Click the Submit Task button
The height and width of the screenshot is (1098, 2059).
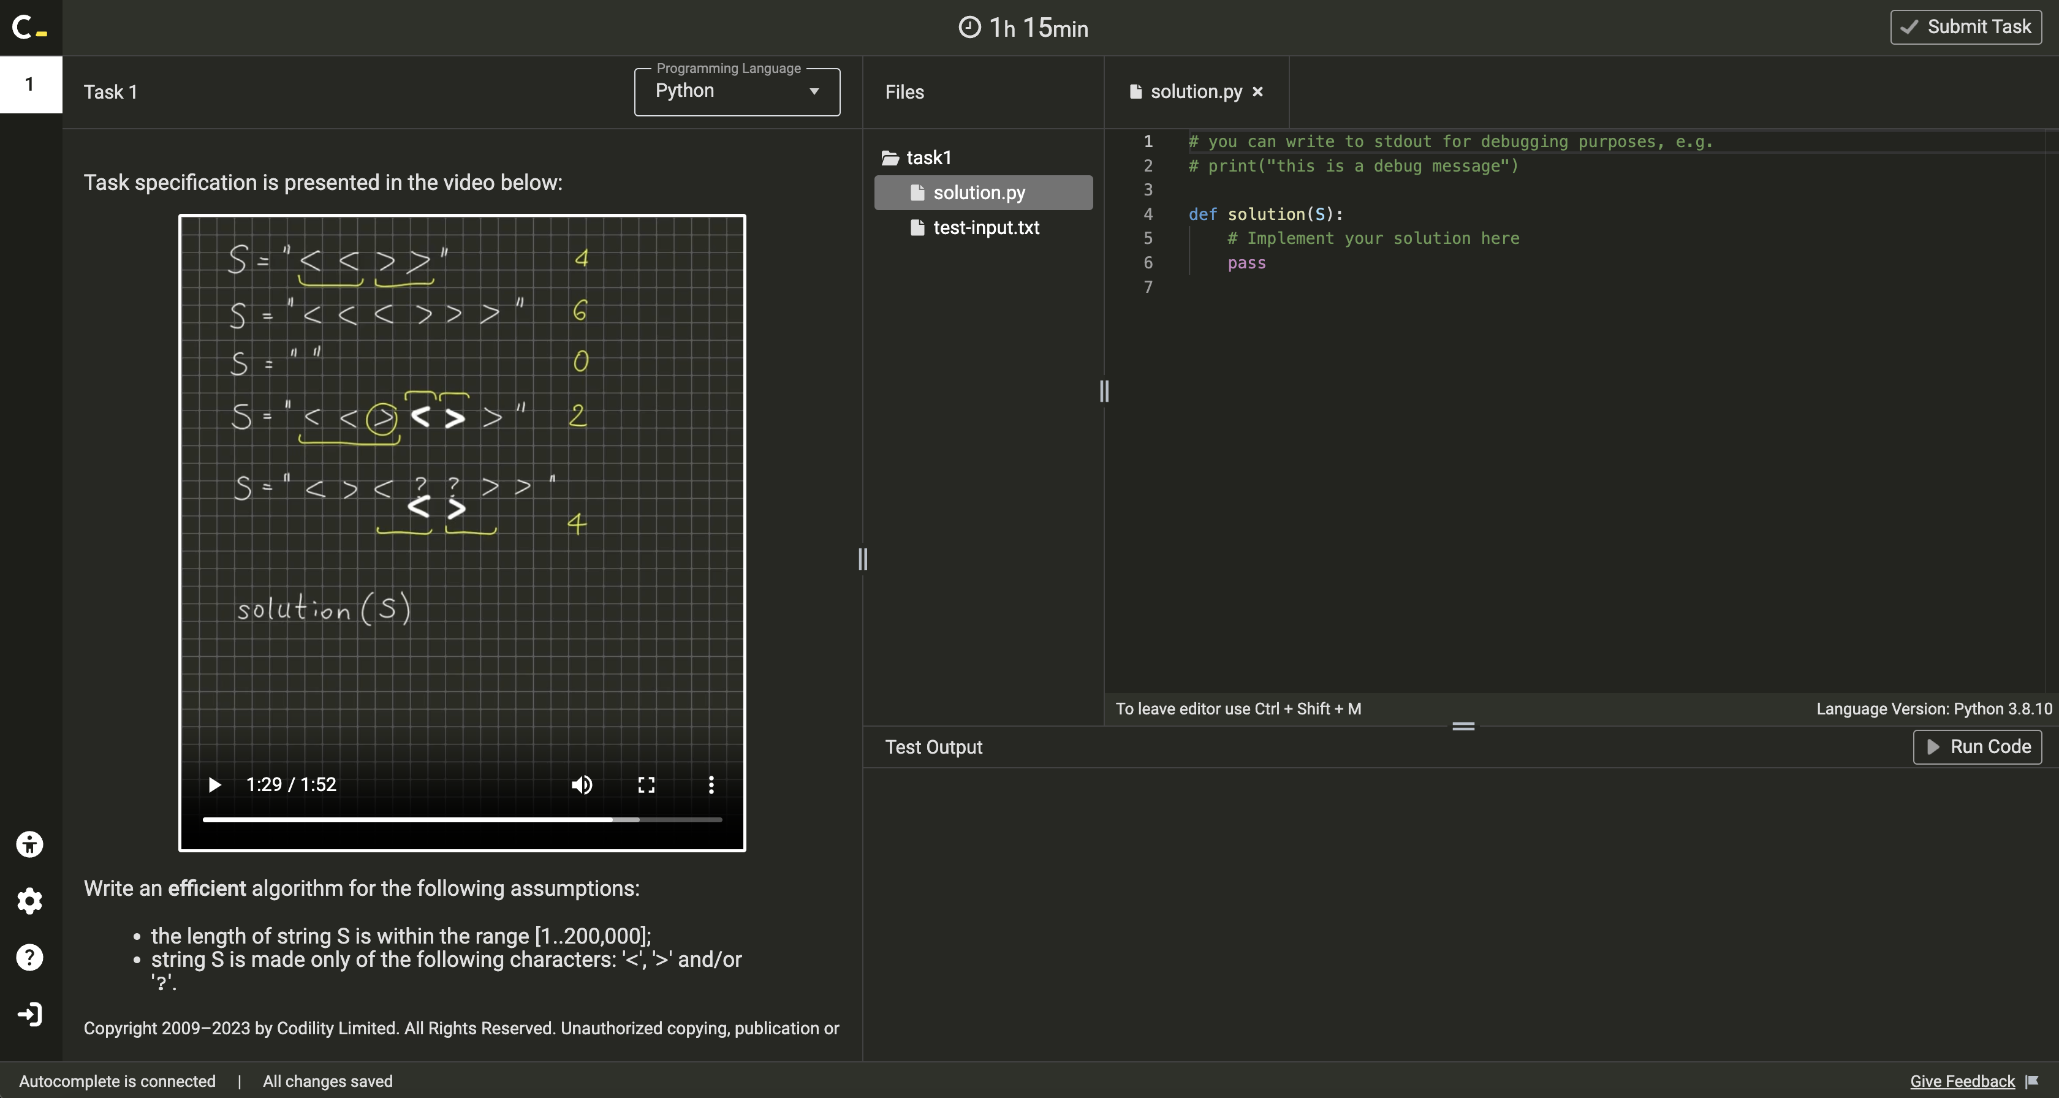point(1965,26)
